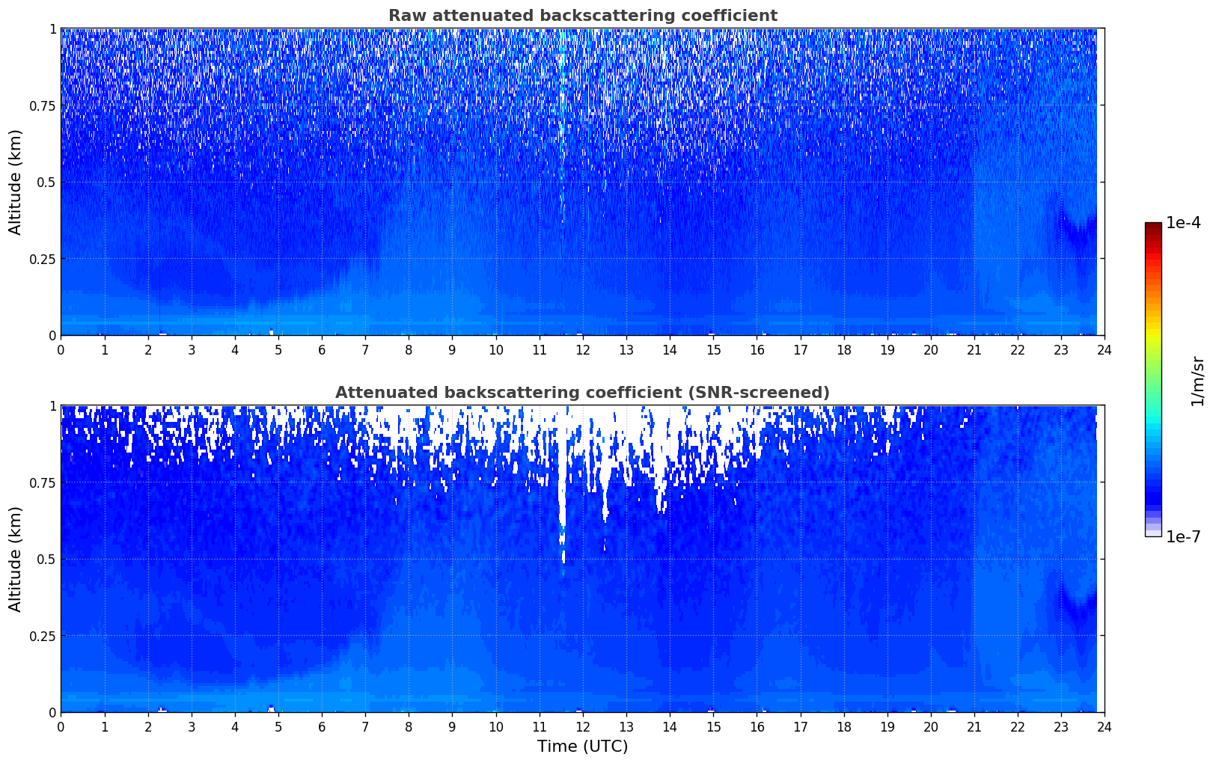The height and width of the screenshot is (763, 1213).
Task: Click altitude tick "1" on the raw plot
Action: [x=52, y=28]
